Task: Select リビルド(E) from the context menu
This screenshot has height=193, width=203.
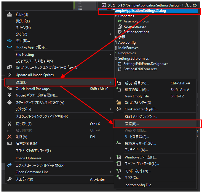Action: coord(23,21)
